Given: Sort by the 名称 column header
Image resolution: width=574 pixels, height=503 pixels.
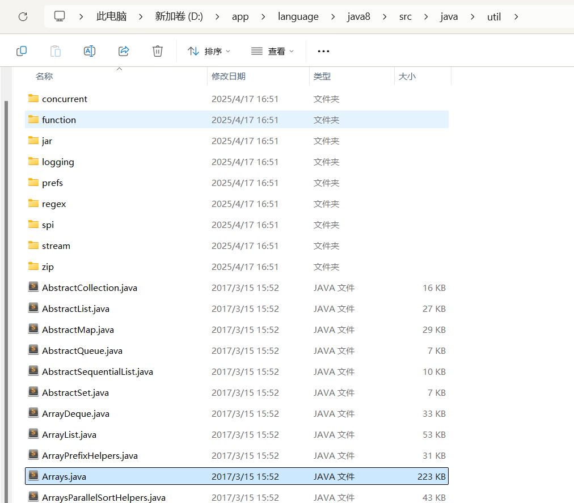Looking at the screenshot, I should click(x=44, y=76).
